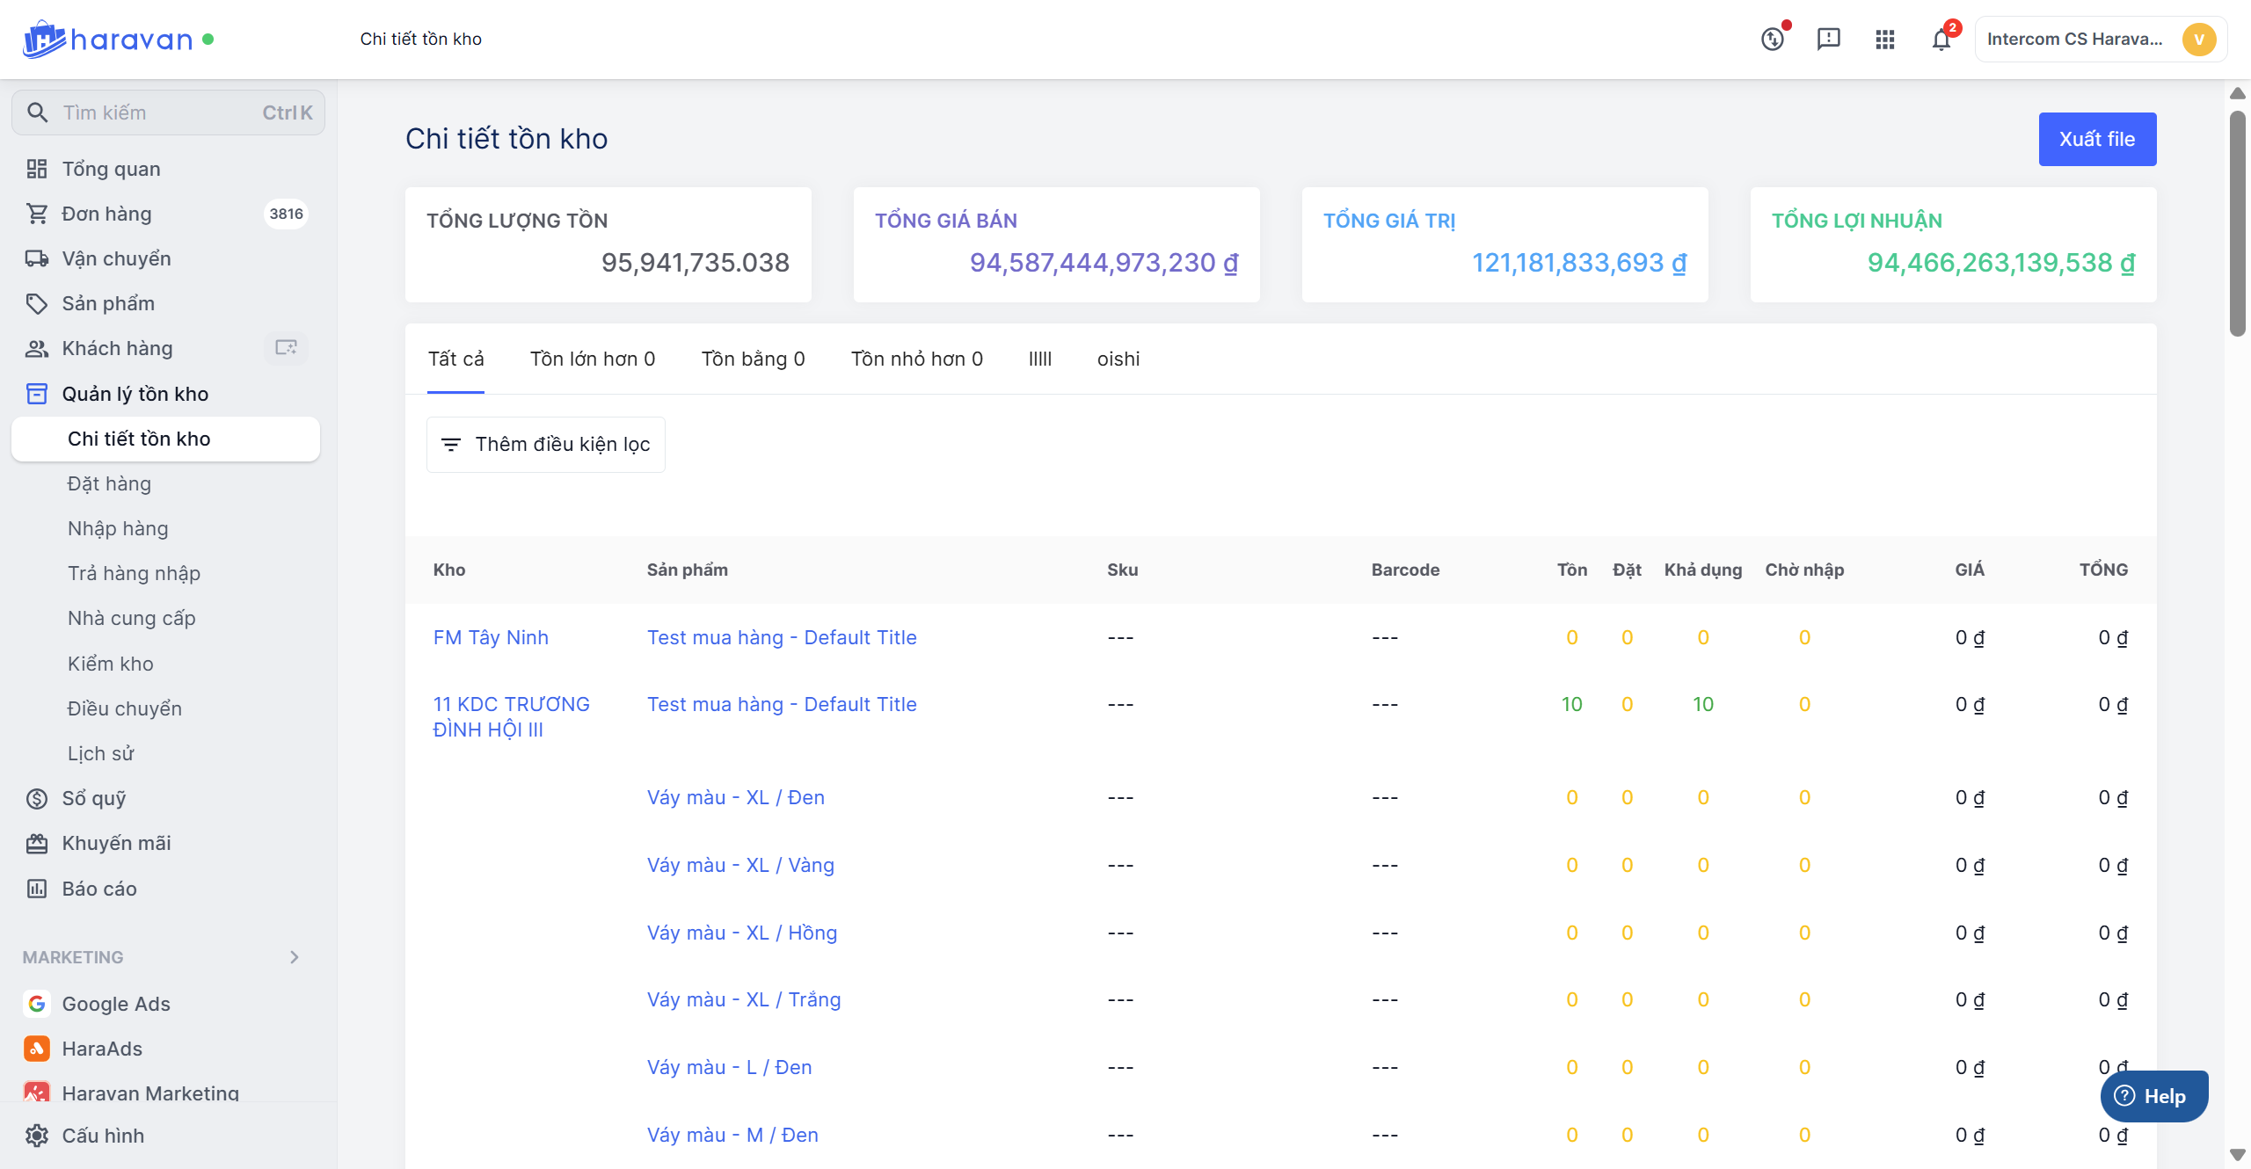Viewport: 2251px width, 1169px height.
Task: Expand the MARKETING section chevron
Action: pyautogui.click(x=295, y=957)
